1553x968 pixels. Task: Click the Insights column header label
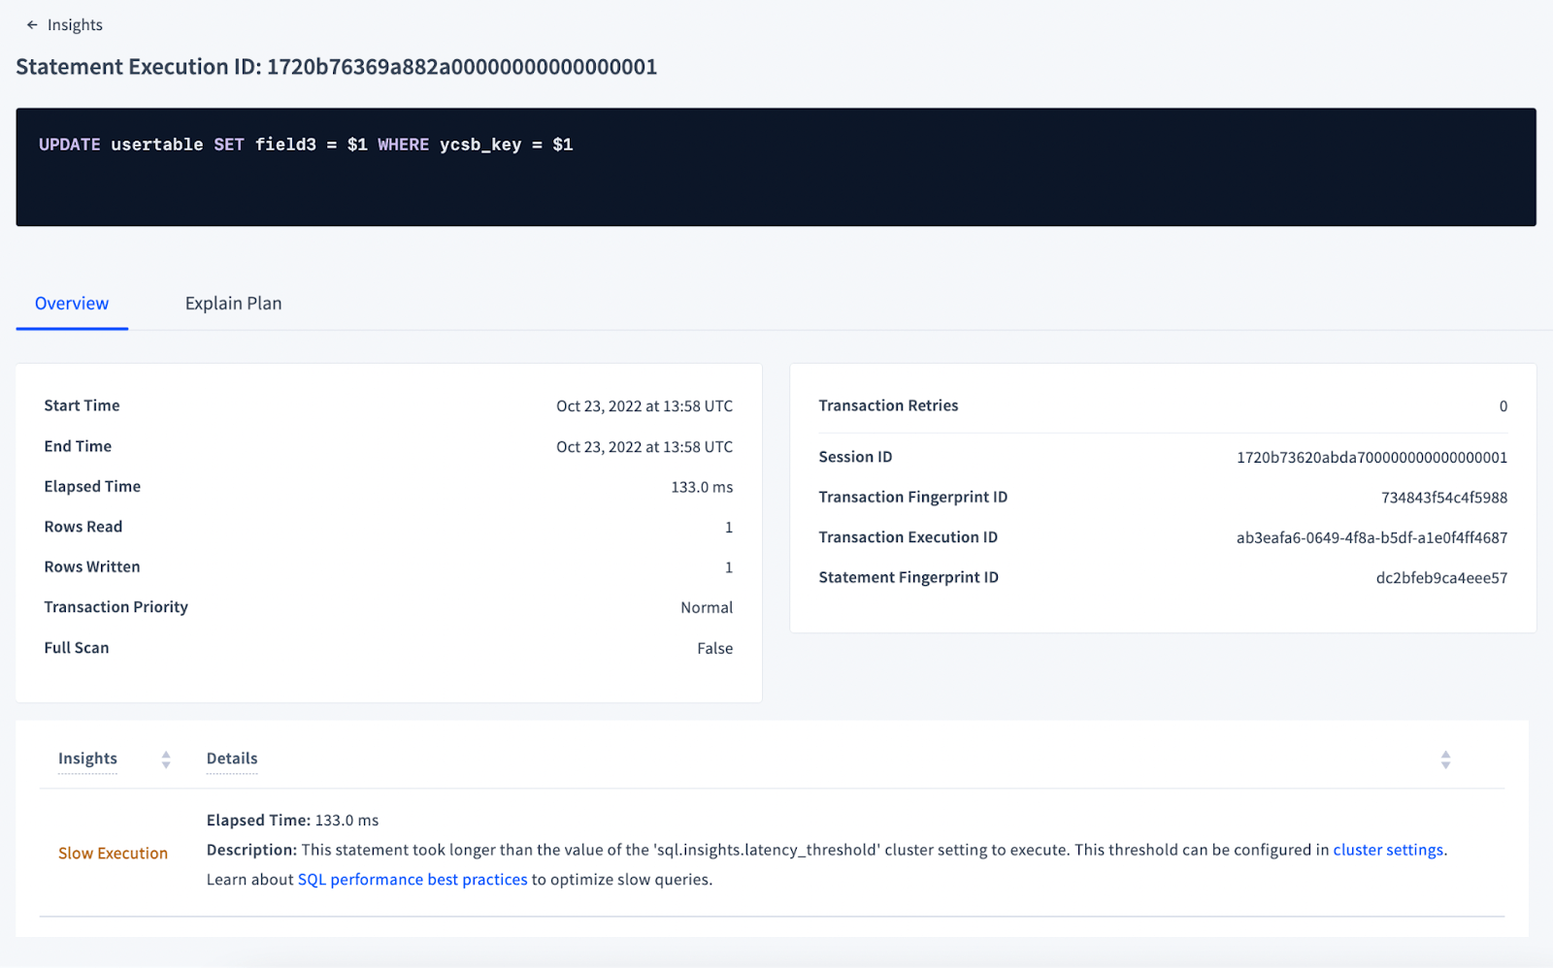[x=87, y=758]
